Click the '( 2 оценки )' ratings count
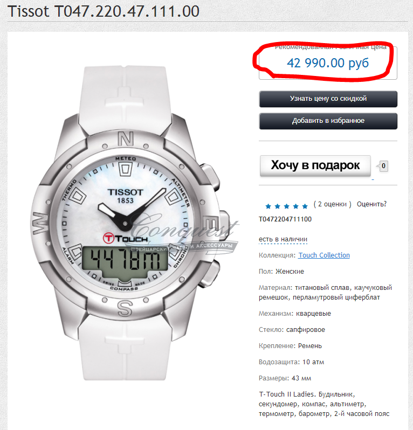413x430 pixels. coord(332,204)
